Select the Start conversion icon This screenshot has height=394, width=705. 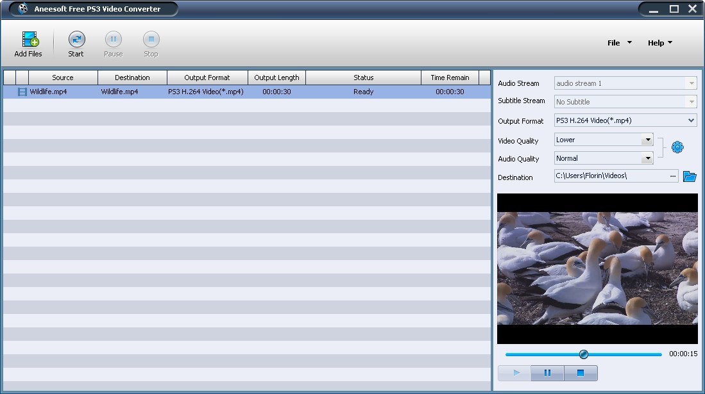coord(76,39)
